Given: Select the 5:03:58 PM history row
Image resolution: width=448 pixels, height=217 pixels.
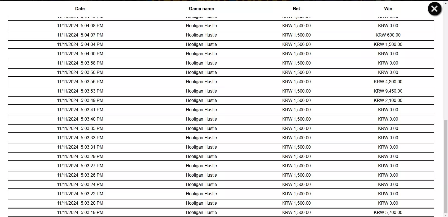Looking at the screenshot, I should click(221, 63).
